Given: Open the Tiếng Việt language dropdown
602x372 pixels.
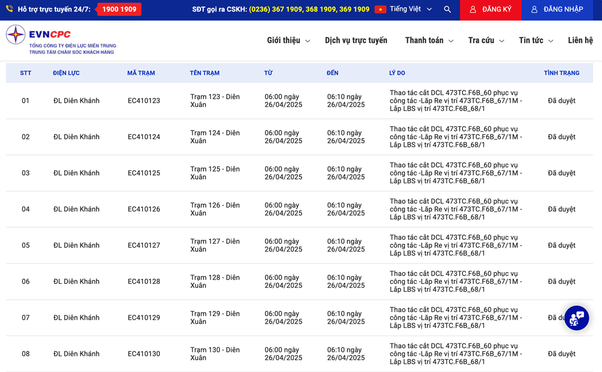Looking at the screenshot, I should click(x=410, y=9).
